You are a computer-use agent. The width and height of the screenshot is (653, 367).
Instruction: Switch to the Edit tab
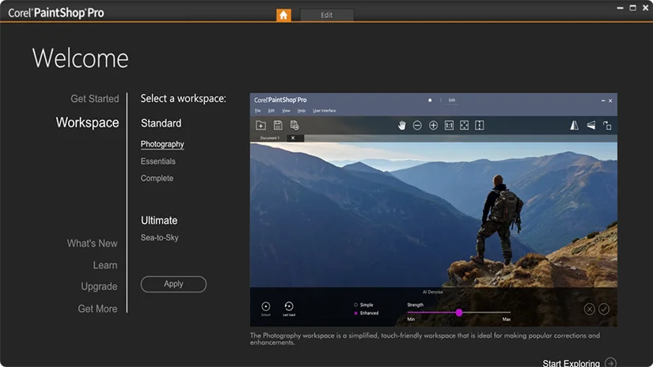pyautogui.click(x=326, y=15)
